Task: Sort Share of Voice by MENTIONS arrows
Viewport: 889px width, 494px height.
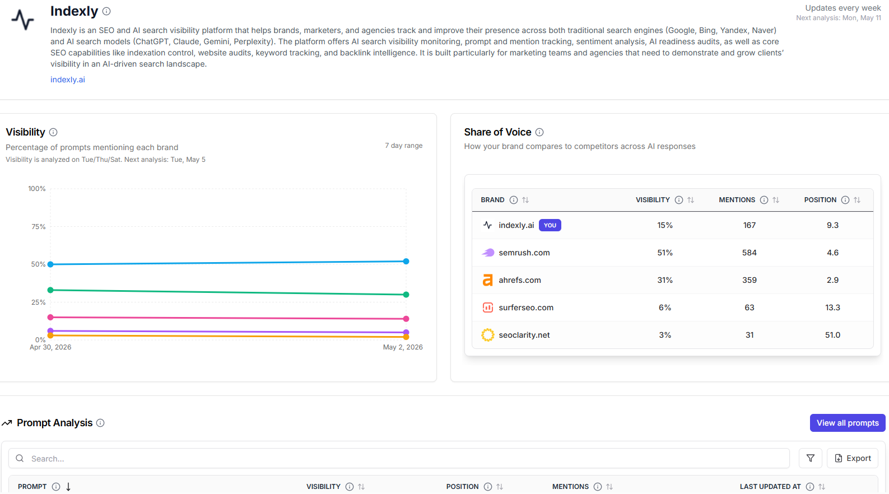Action: pos(776,200)
